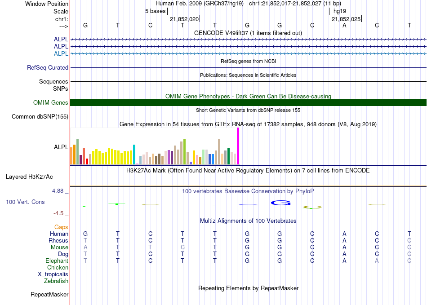The width and height of the screenshot is (427, 305).
Task: Select the Mouse species label
Action: (x=59, y=248)
